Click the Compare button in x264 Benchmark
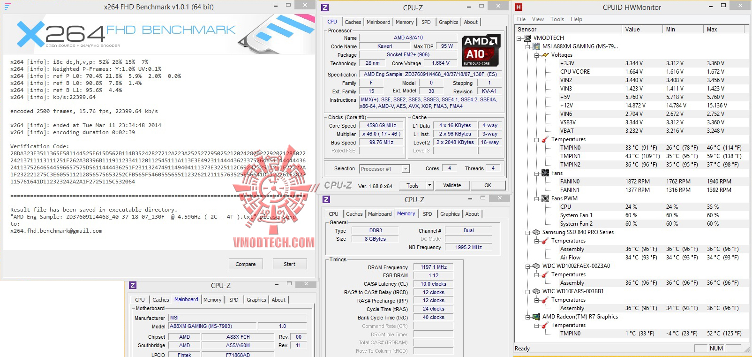 coord(246,264)
